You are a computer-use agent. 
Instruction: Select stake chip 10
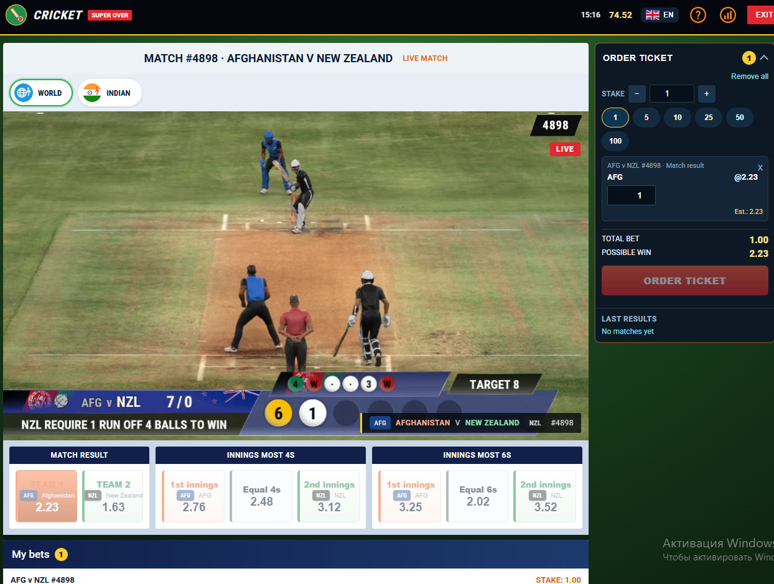pyautogui.click(x=678, y=118)
